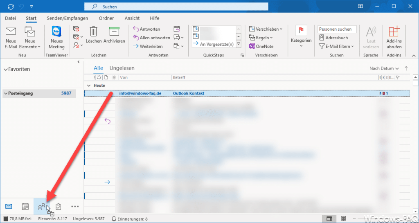
Task: Switch to Calendar view
Action: (x=25, y=206)
